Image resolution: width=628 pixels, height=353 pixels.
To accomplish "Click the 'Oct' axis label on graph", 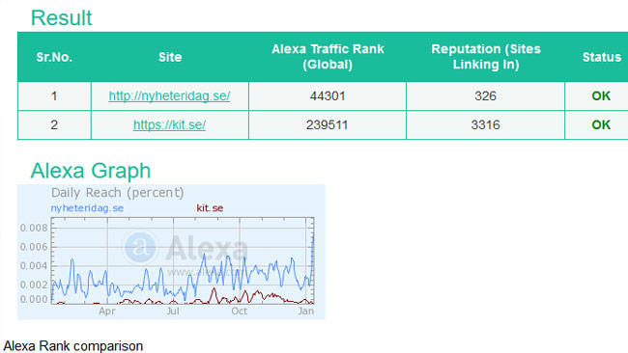I will coord(239,311).
